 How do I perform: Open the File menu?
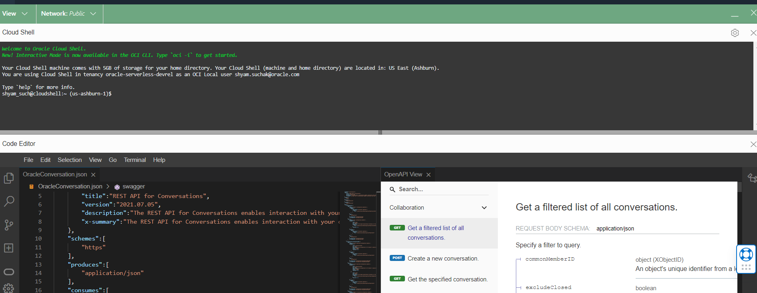pos(28,160)
